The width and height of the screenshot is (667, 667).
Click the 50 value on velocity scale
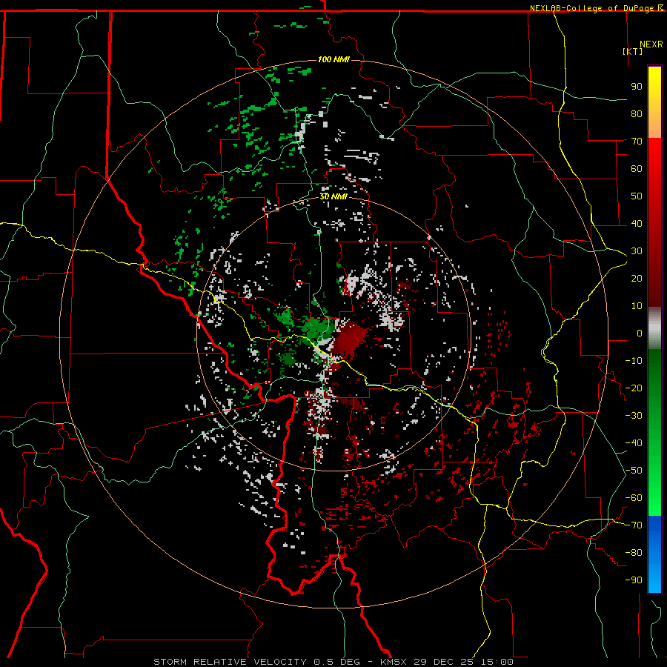point(637,196)
